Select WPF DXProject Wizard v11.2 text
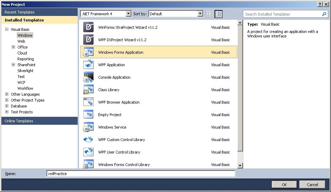 pos(122,40)
